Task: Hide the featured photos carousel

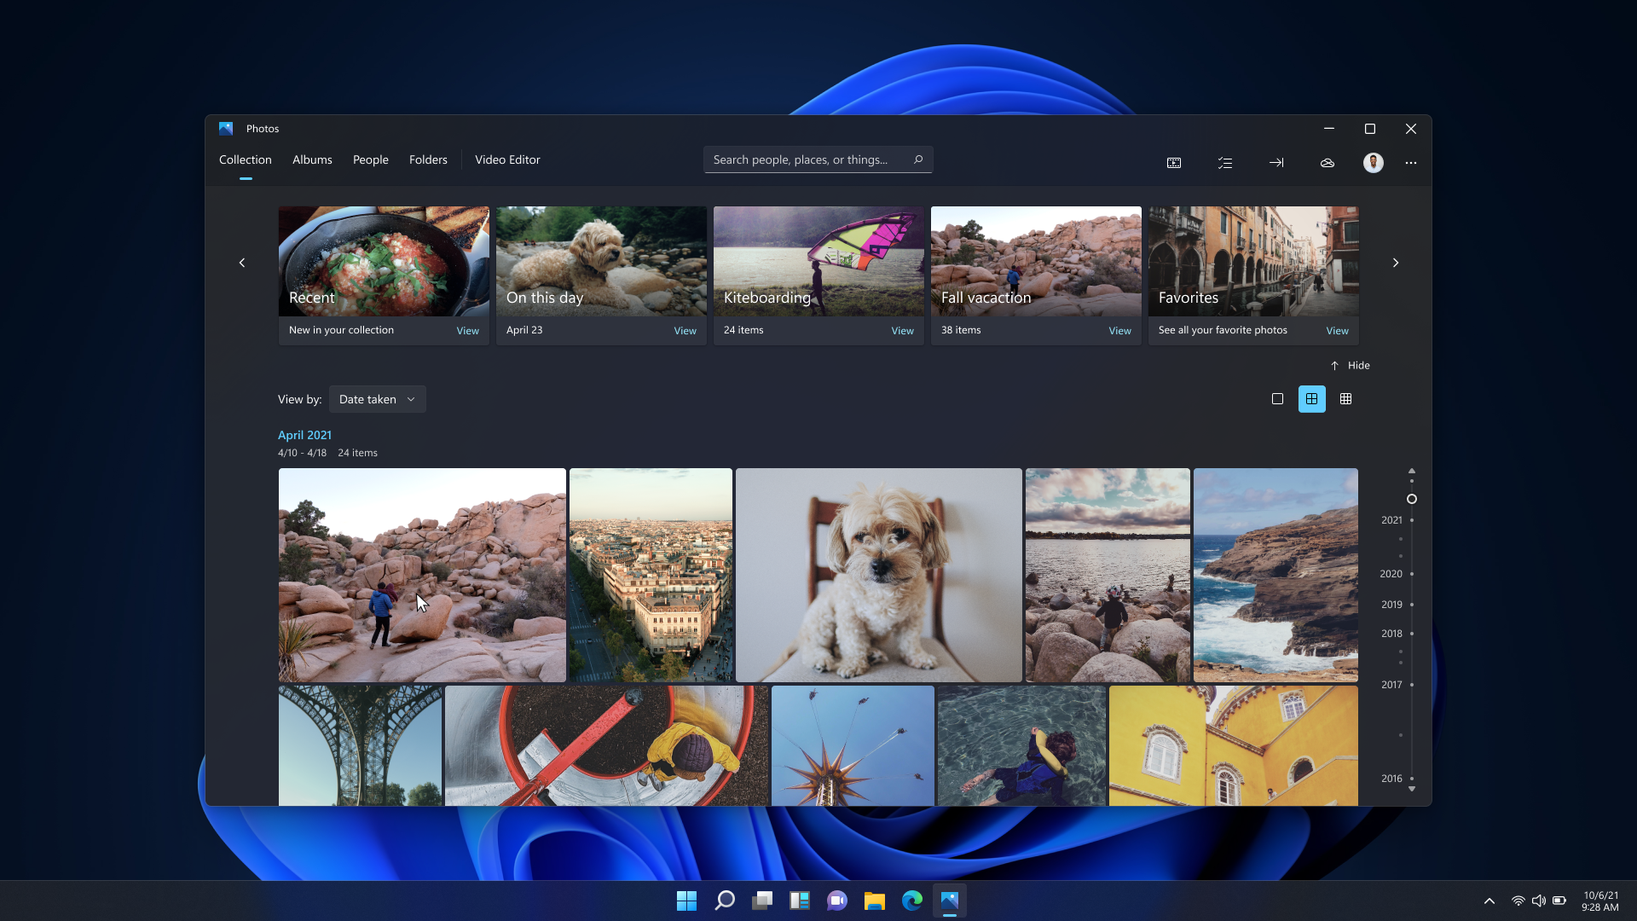Action: 1349,364
